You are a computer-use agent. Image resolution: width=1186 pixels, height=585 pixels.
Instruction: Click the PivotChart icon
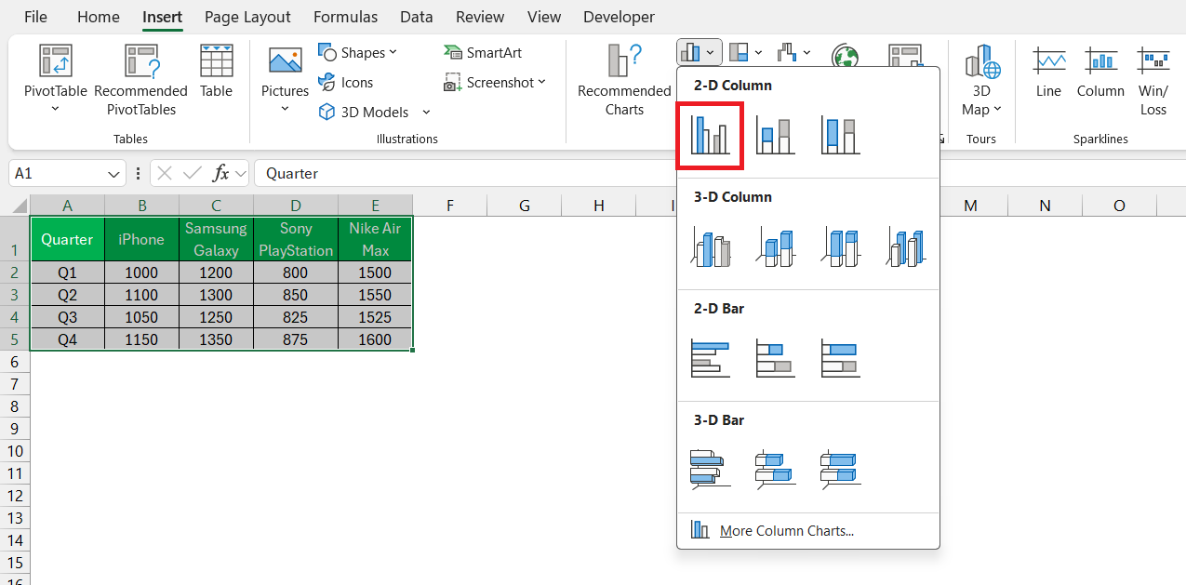(x=904, y=55)
